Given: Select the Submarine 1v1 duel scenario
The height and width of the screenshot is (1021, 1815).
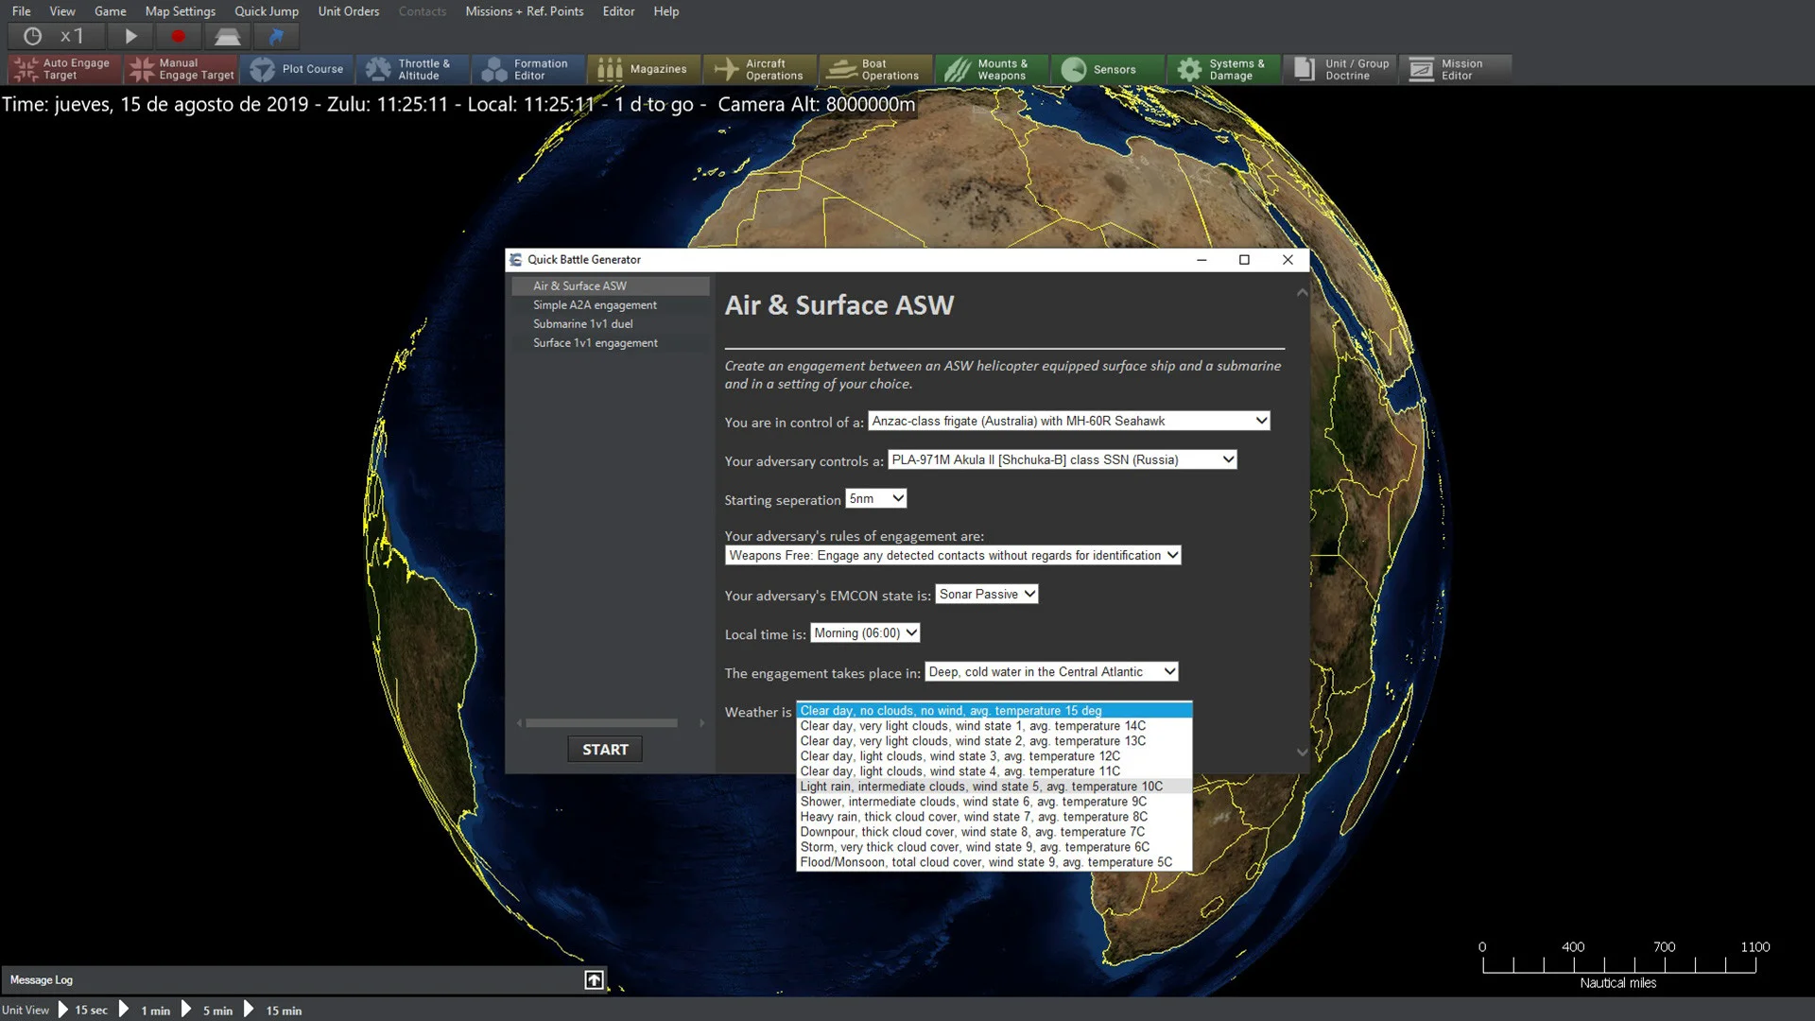Looking at the screenshot, I should (582, 323).
